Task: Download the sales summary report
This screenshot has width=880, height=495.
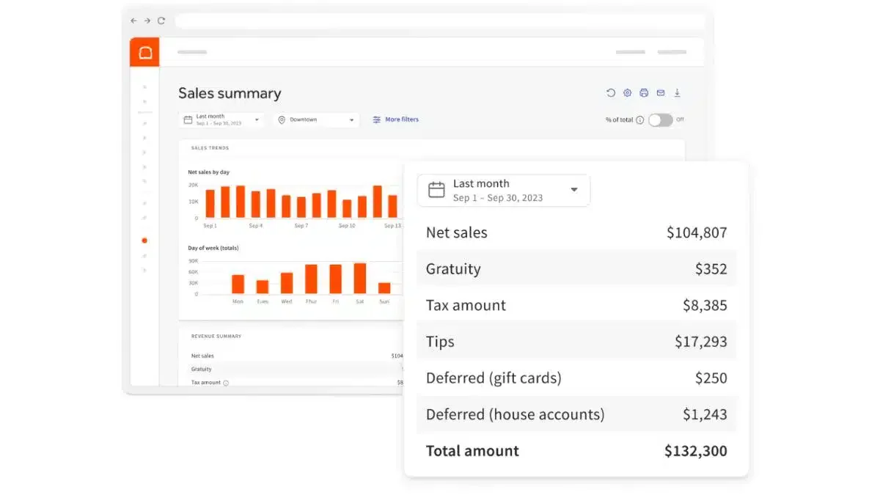Action: click(x=678, y=93)
